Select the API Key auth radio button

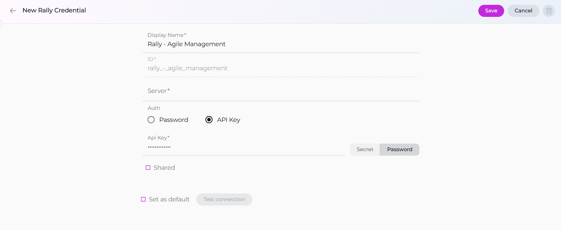209,120
